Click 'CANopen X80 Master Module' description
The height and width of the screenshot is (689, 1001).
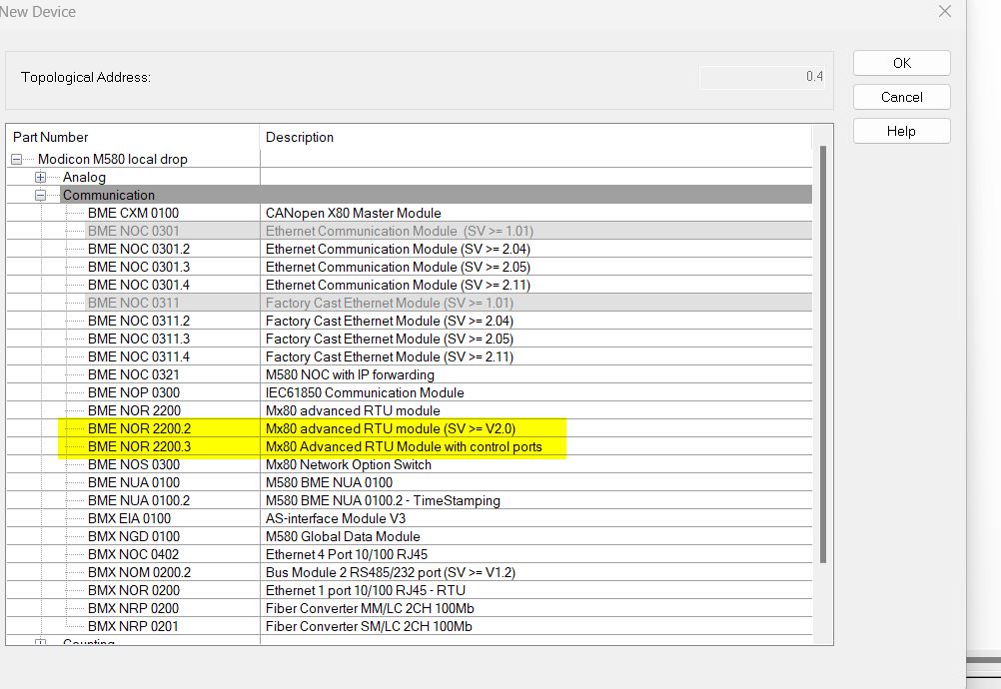click(353, 213)
